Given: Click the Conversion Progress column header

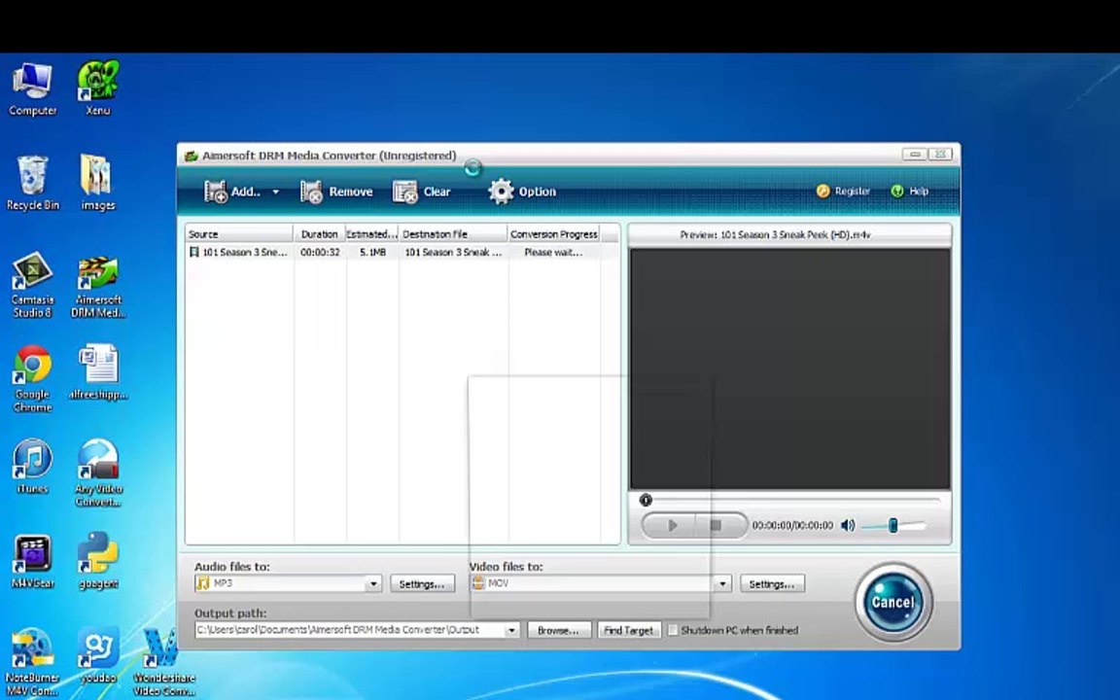Looking at the screenshot, I should point(554,233).
